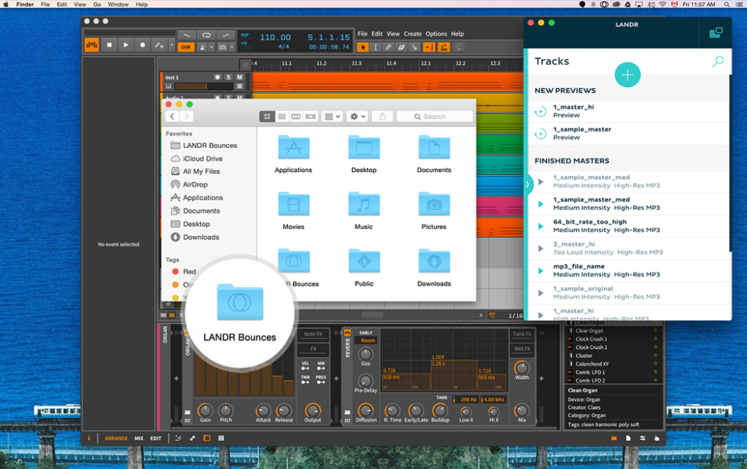Switch to the MIX view tab
The image size is (747, 469).
point(139,438)
